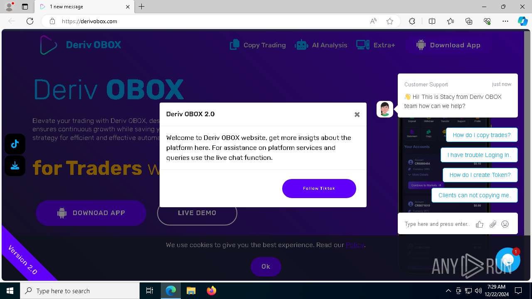532x299 pixels.
Task: Open Firefox from taskbar
Action: [x=211, y=291]
